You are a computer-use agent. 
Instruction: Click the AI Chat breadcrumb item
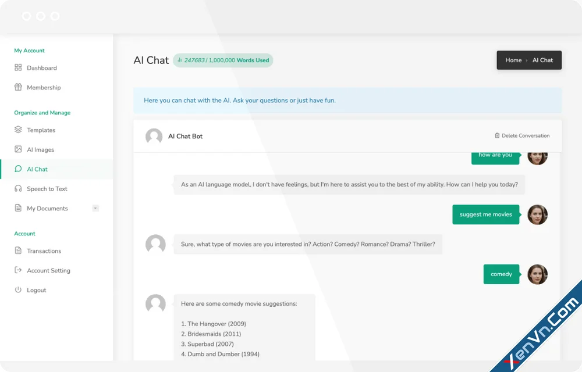point(542,60)
